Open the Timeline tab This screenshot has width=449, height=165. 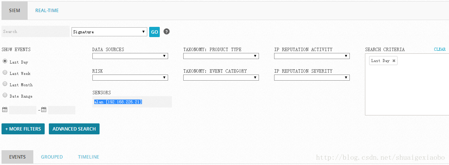[x=89, y=157]
